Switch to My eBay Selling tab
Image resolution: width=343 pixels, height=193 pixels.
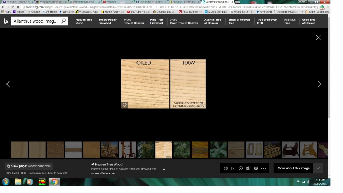pyautogui.click(x=50, y=2)
